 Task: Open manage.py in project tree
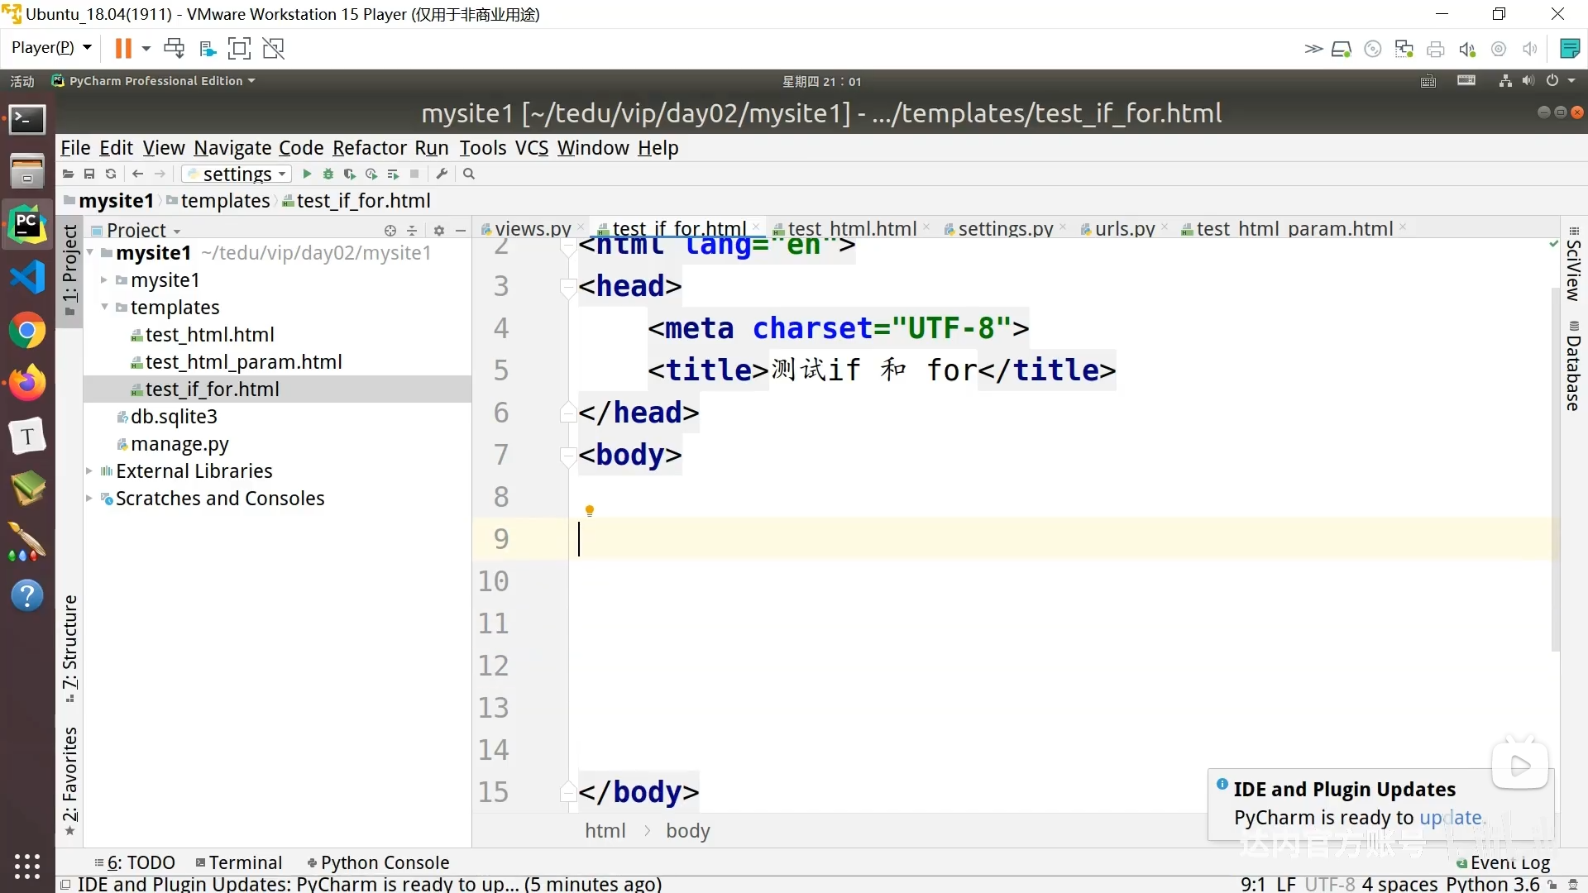point(179,444)
